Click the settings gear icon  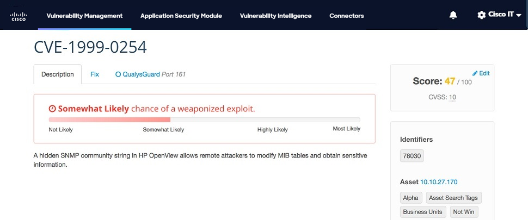pos(482,15)
